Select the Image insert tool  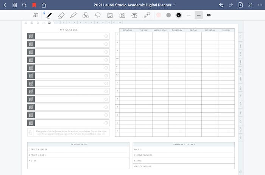(110, 15)
